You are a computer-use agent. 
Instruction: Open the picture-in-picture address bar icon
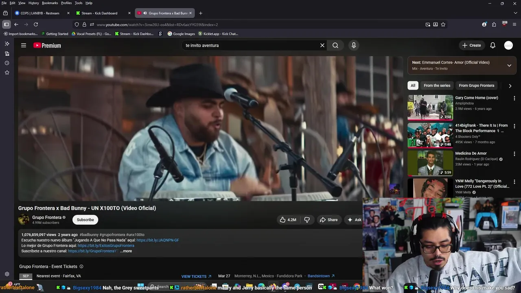coord(428,24)
